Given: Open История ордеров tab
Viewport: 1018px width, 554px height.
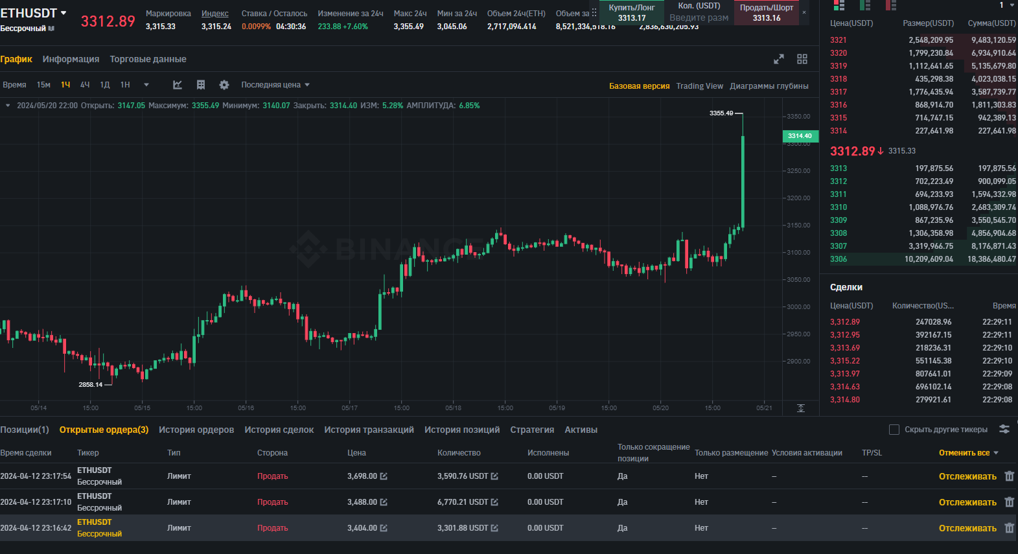Looking at the screenshot, I should pyautogui.click(x=196, y=430).
